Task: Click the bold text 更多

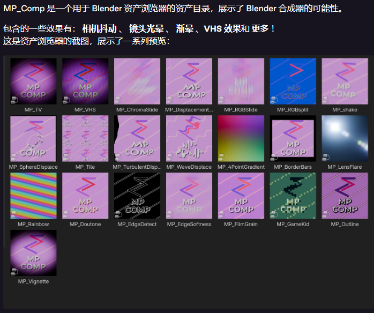Action: (x=260, y=29)
